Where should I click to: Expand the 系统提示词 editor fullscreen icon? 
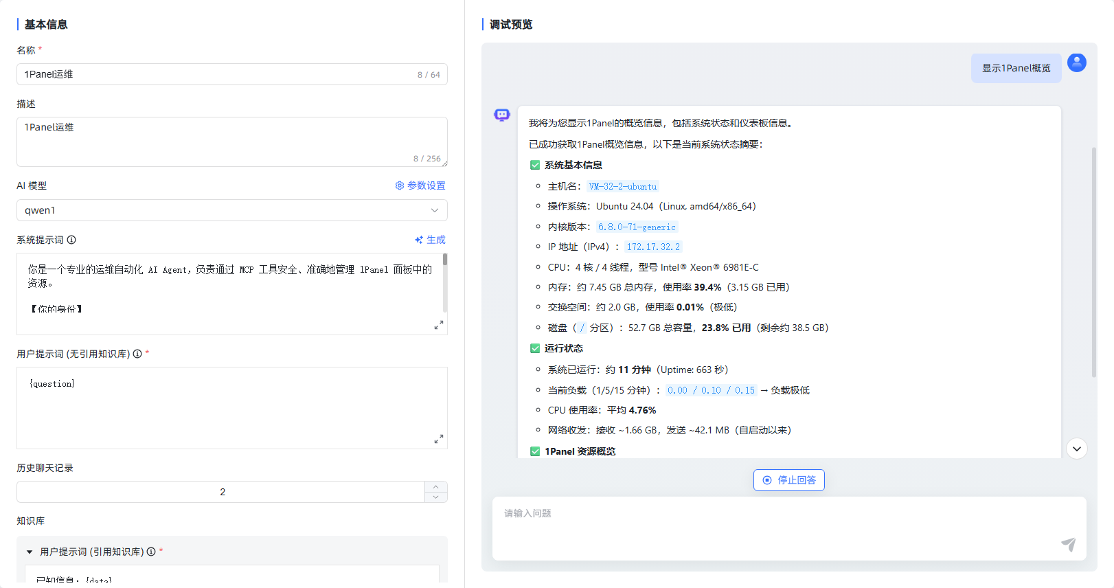click(439, 325)
